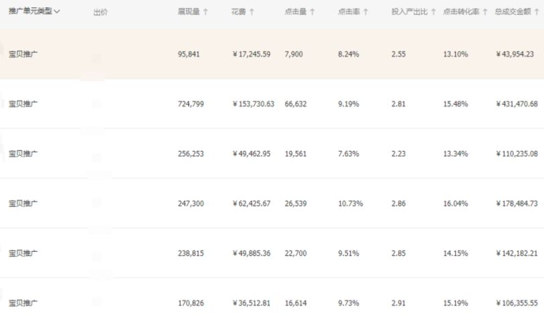Click the 15.48% conversion rate cell

pyautogui.click(x=455, y=104)
